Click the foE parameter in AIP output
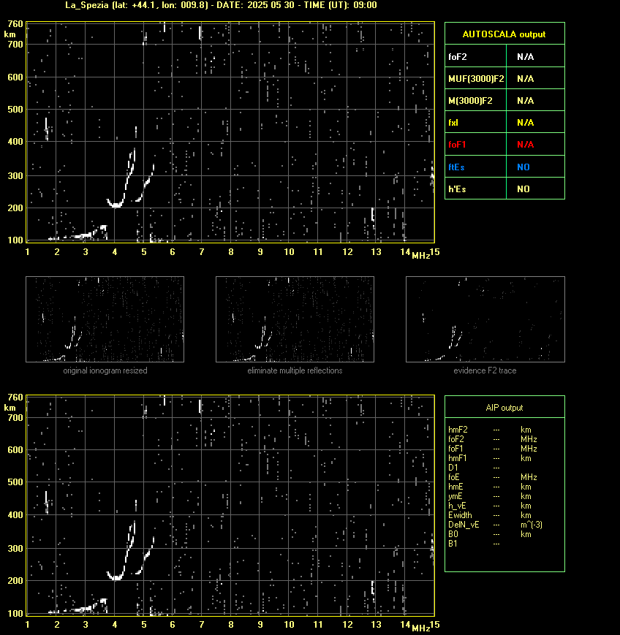 coord(454,477)
